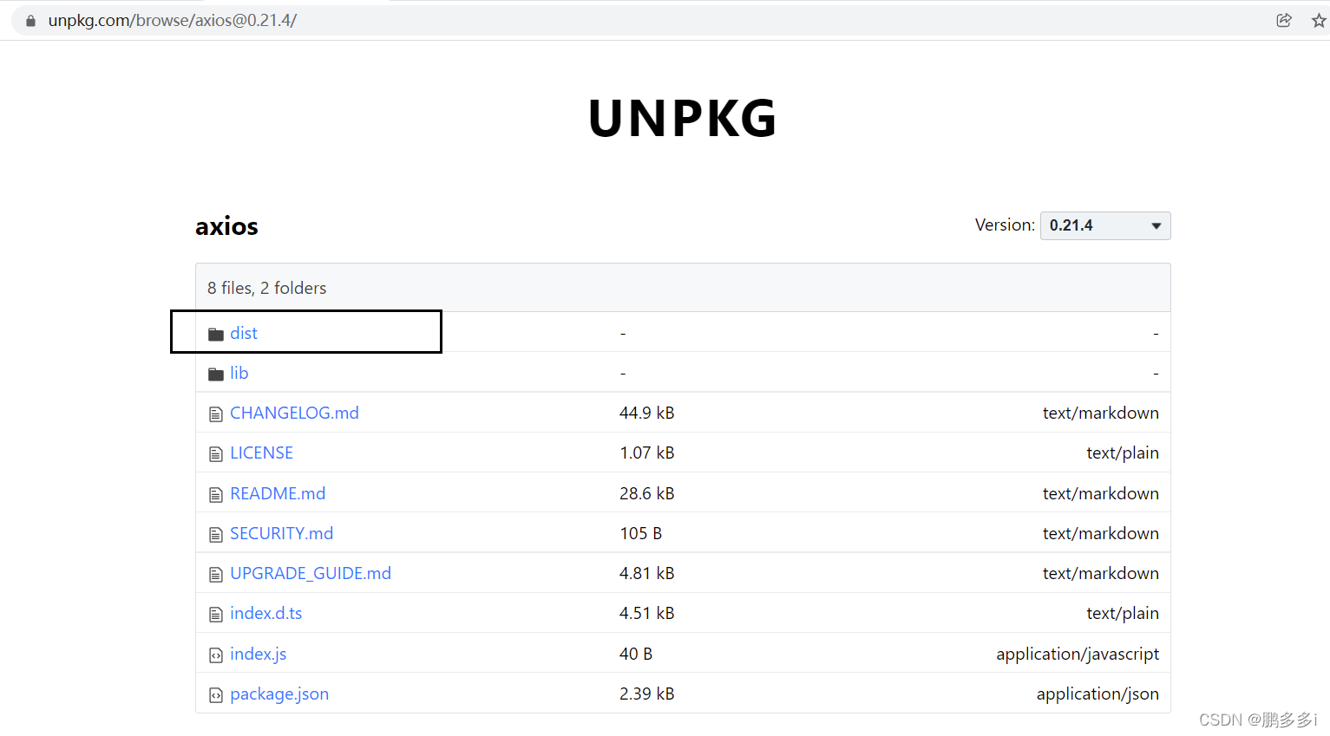The width and height of the screenshot is (1330, 736).
Task: Open the LICENSE file link
Action: point(261,453)
